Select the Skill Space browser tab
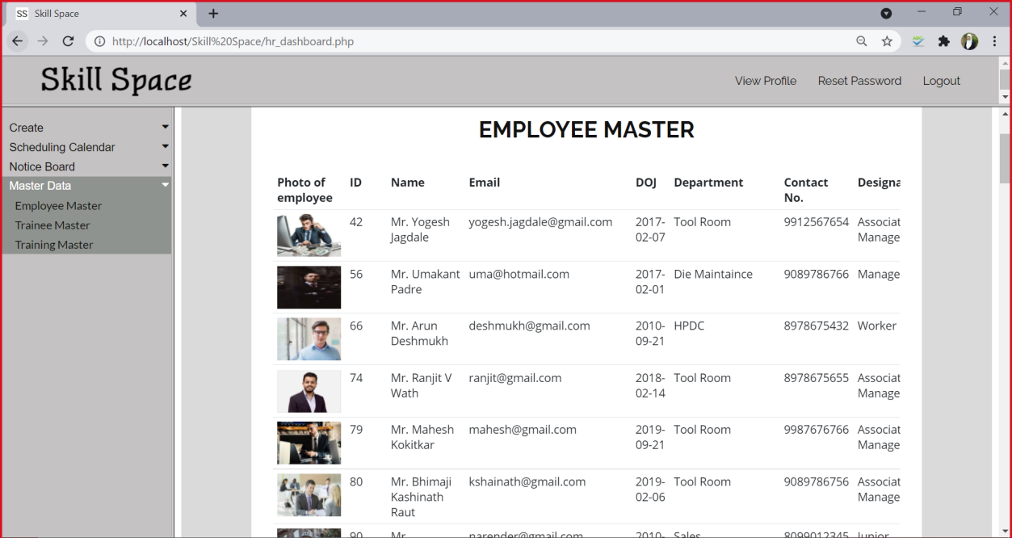Screen dimensions: 1012x538 97,13
